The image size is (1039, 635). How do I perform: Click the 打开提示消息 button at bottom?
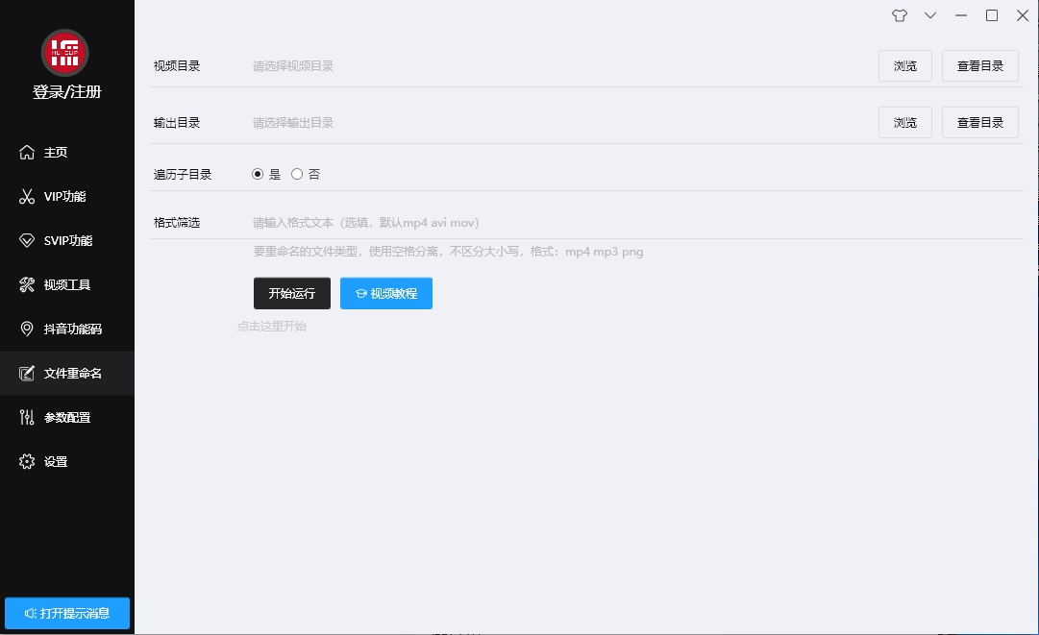coord(67,614)
